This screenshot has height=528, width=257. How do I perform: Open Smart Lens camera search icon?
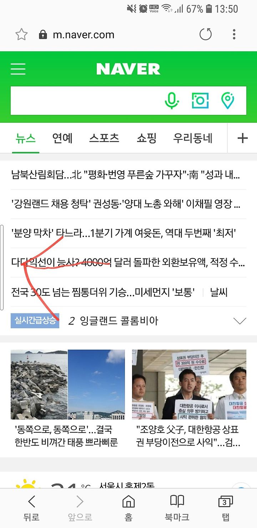click(200, 101)
